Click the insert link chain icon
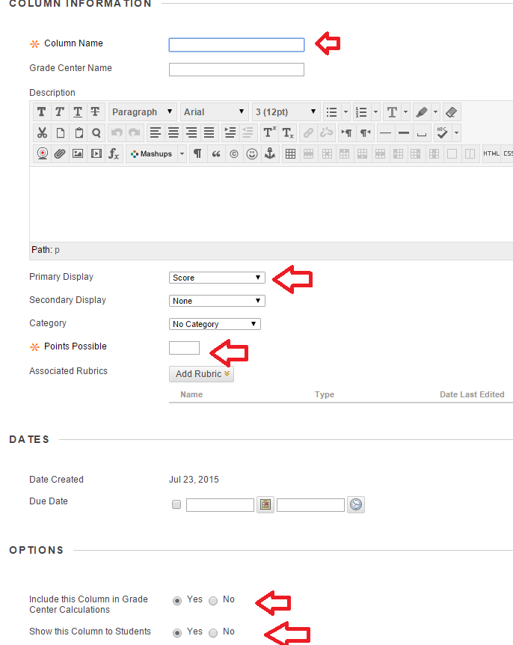The image size is (513, 645). [308, 133]
